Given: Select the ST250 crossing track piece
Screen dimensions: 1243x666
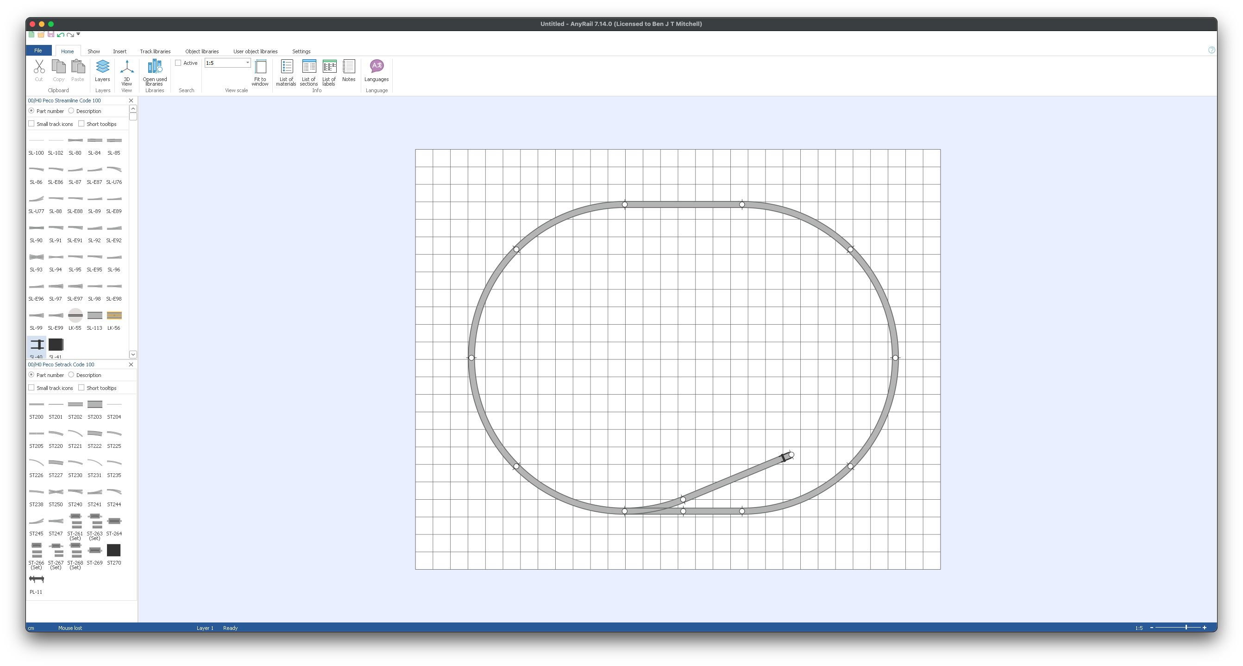Looking at the screenshot, I should (x=56, y=492).
